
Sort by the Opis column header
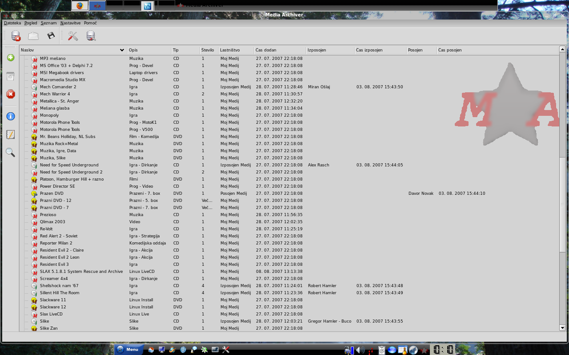149,50
